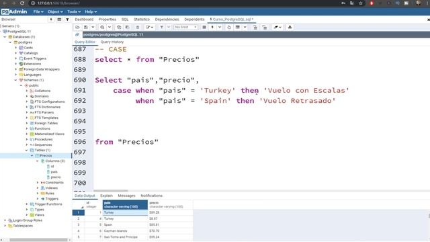Switch to the SQL tab
Screen dimensions: 430x242
click(x=125, y=19)
